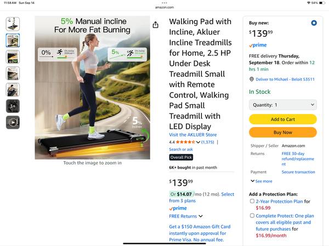Image resolution: width=329 pixels, height=246 pixels.
Task: Expand FREE Returns details
Action: [x=186, y=216]
